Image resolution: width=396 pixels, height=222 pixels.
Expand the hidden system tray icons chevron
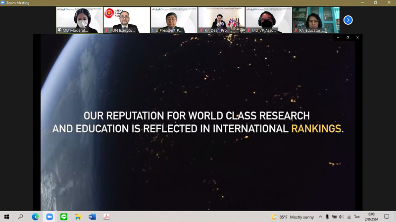tap(320, 217)
